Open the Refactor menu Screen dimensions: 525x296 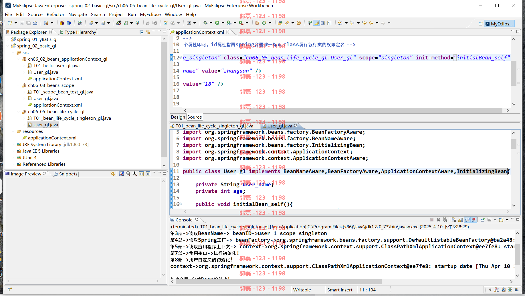[x=56, y=14]
